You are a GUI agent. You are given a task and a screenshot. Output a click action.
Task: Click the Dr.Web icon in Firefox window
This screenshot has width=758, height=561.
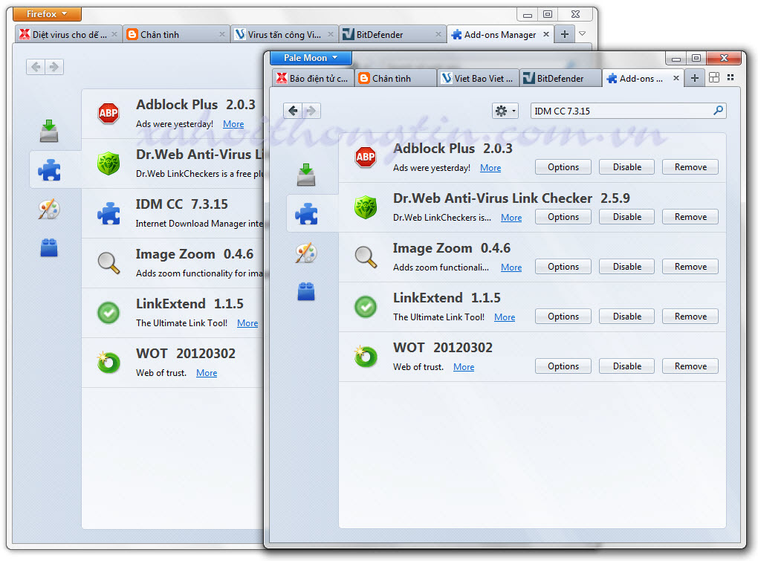pos(108,163)
